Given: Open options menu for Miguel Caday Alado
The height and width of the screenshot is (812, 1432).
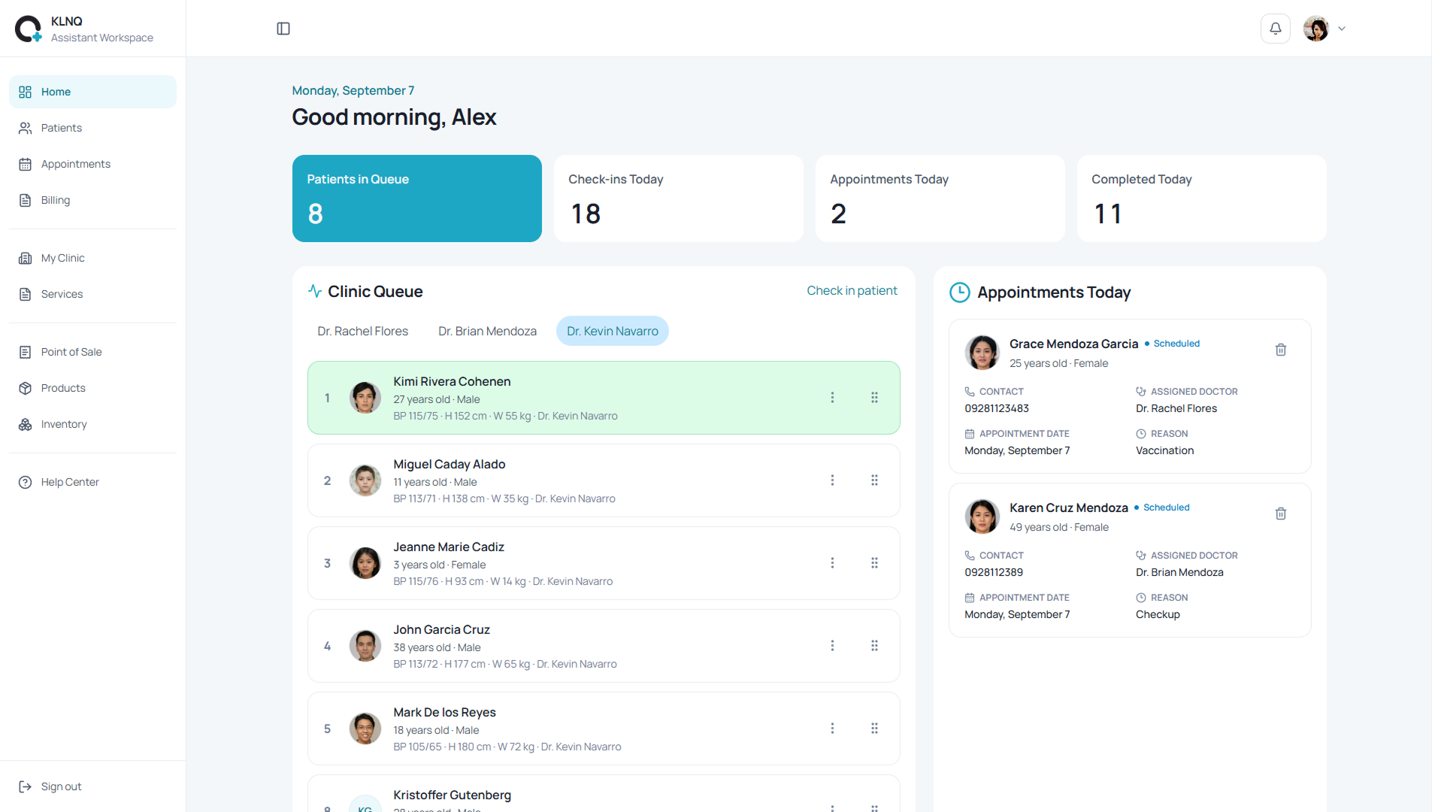Looking at the screenshot, I should (832, 480).
